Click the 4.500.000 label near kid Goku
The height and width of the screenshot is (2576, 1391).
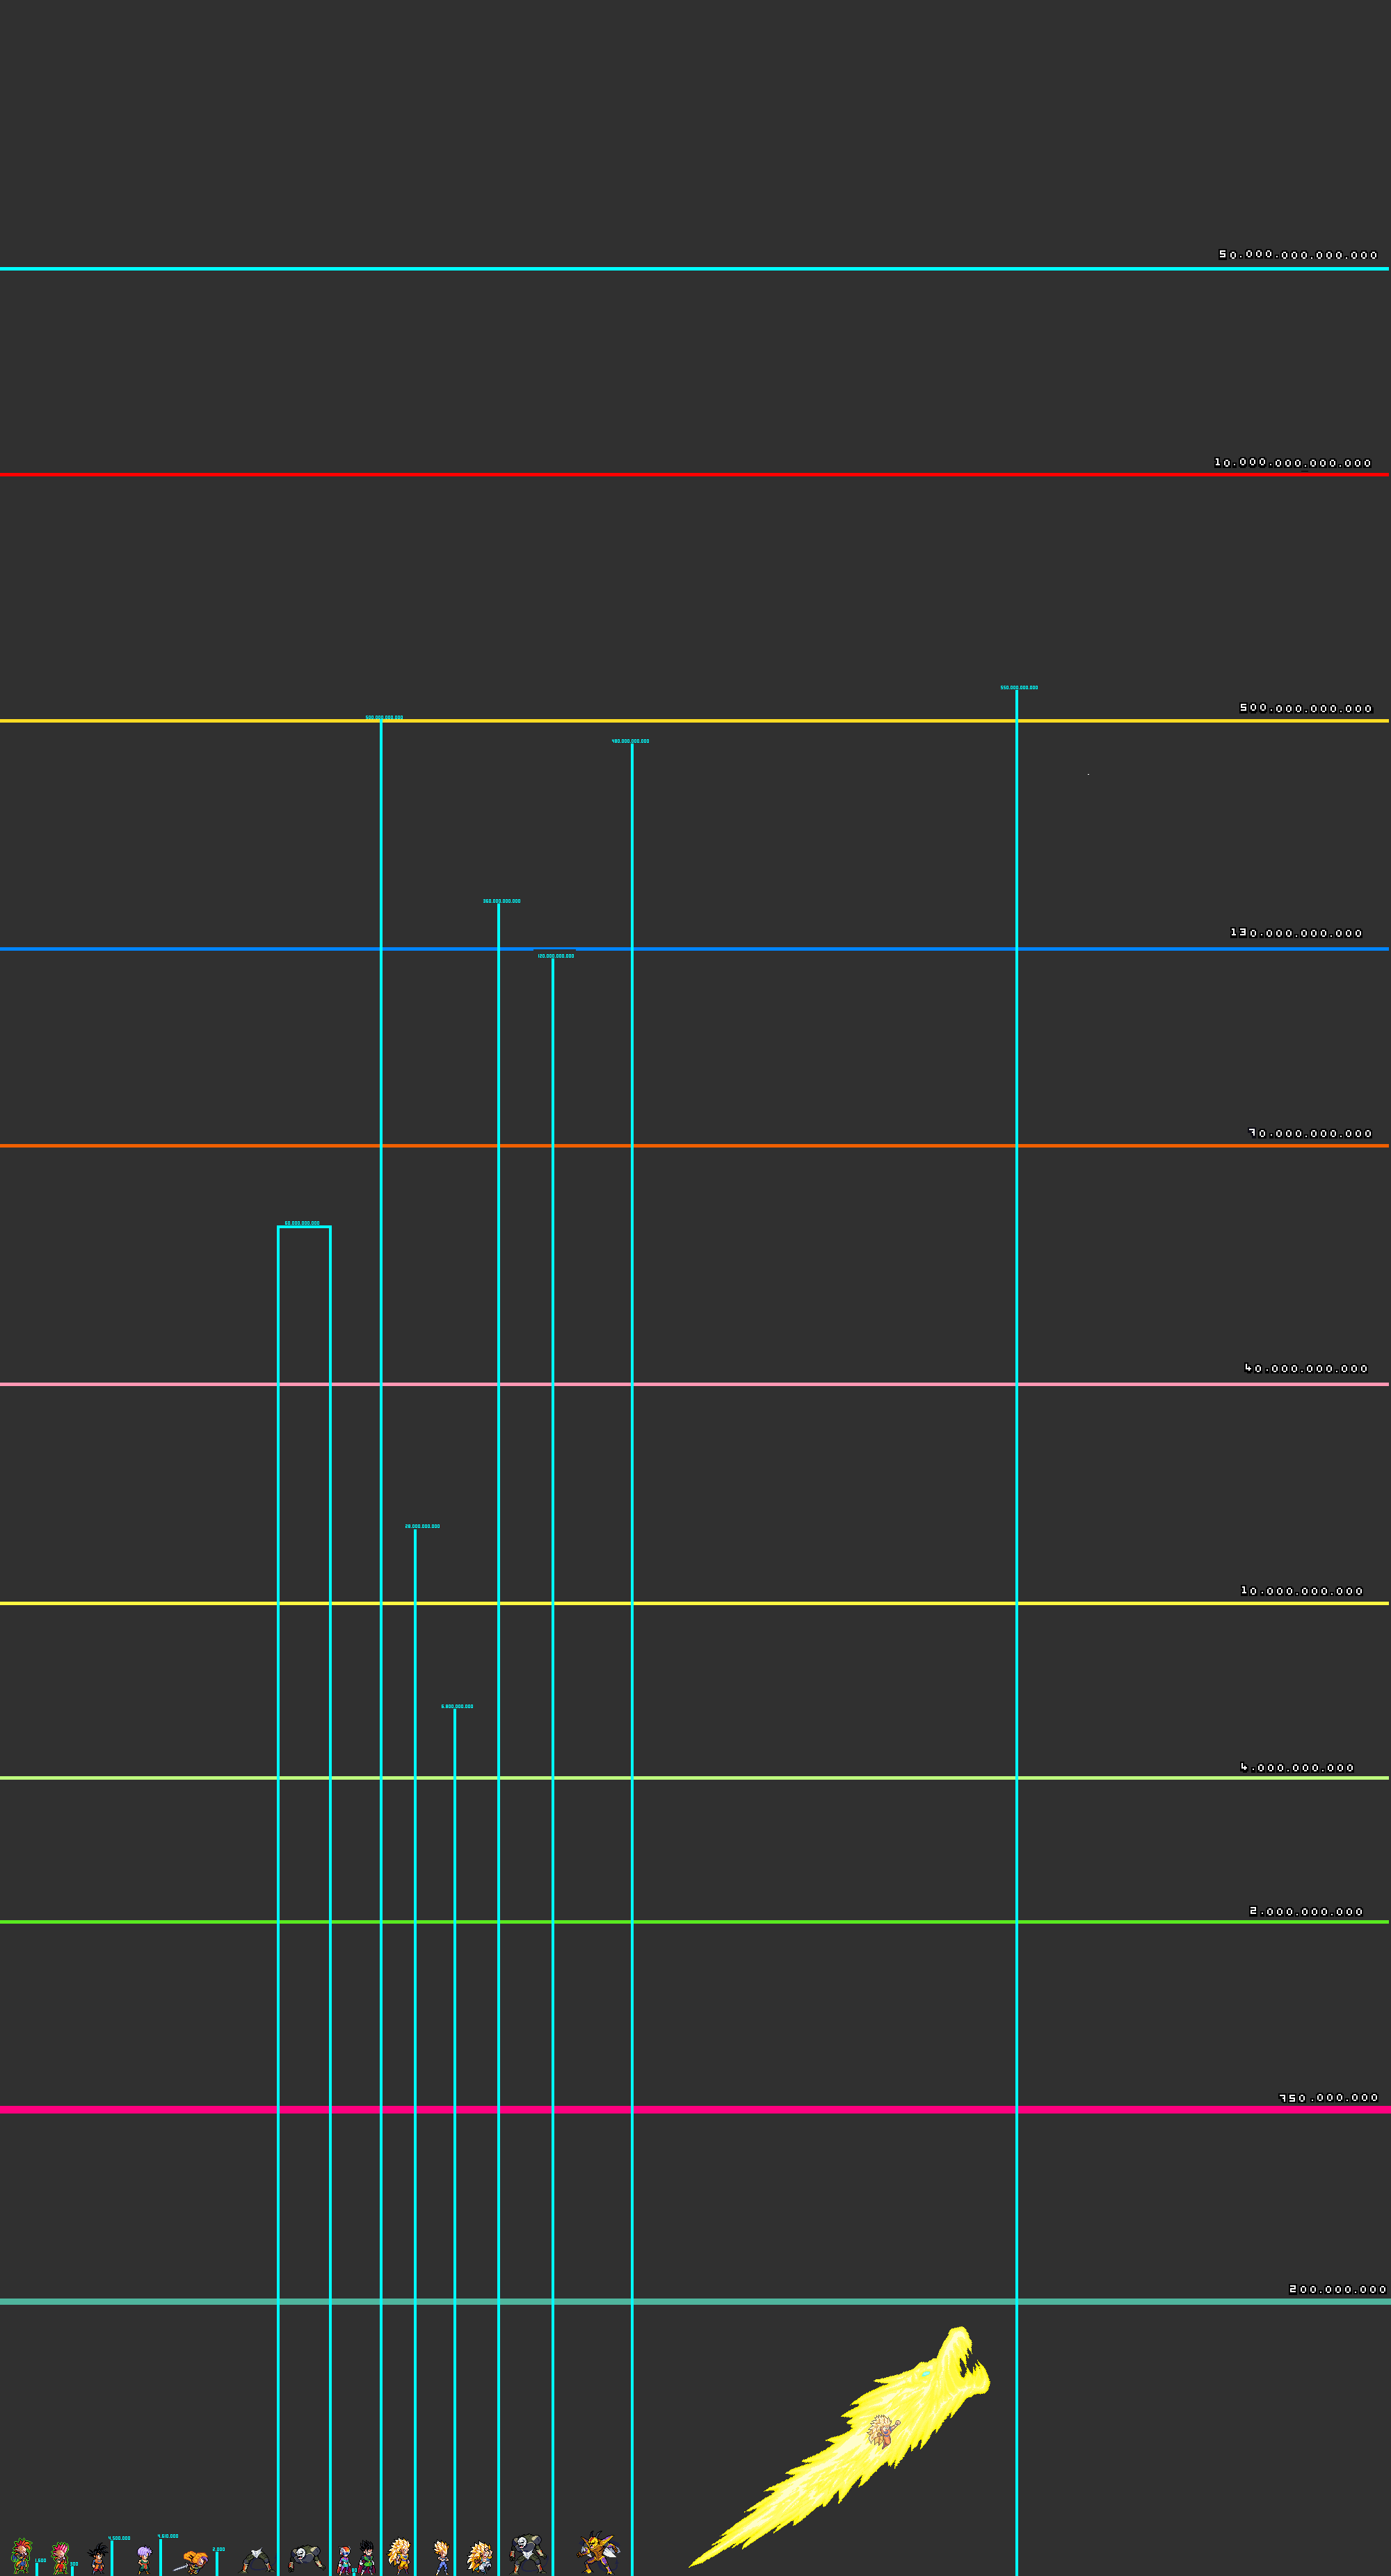click(x=119, y=2538)
